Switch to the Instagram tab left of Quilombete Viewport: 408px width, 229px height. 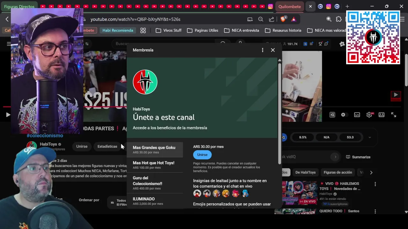(x=270, y=6)
